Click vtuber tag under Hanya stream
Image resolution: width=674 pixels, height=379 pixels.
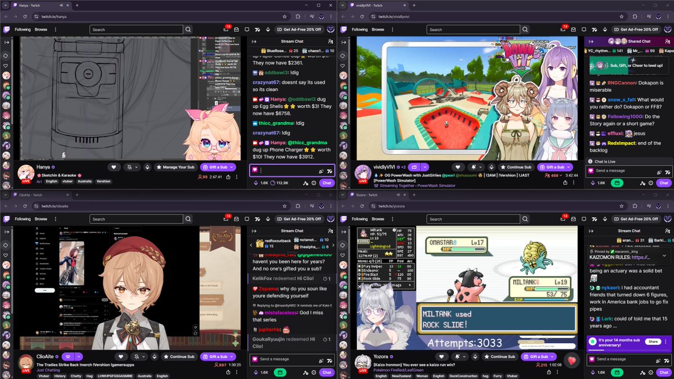(x=67, y=181)
